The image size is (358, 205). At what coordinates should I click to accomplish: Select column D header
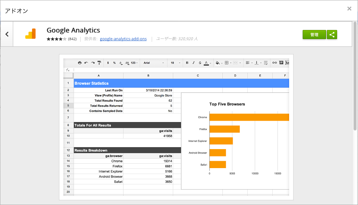tap(235, 76)
